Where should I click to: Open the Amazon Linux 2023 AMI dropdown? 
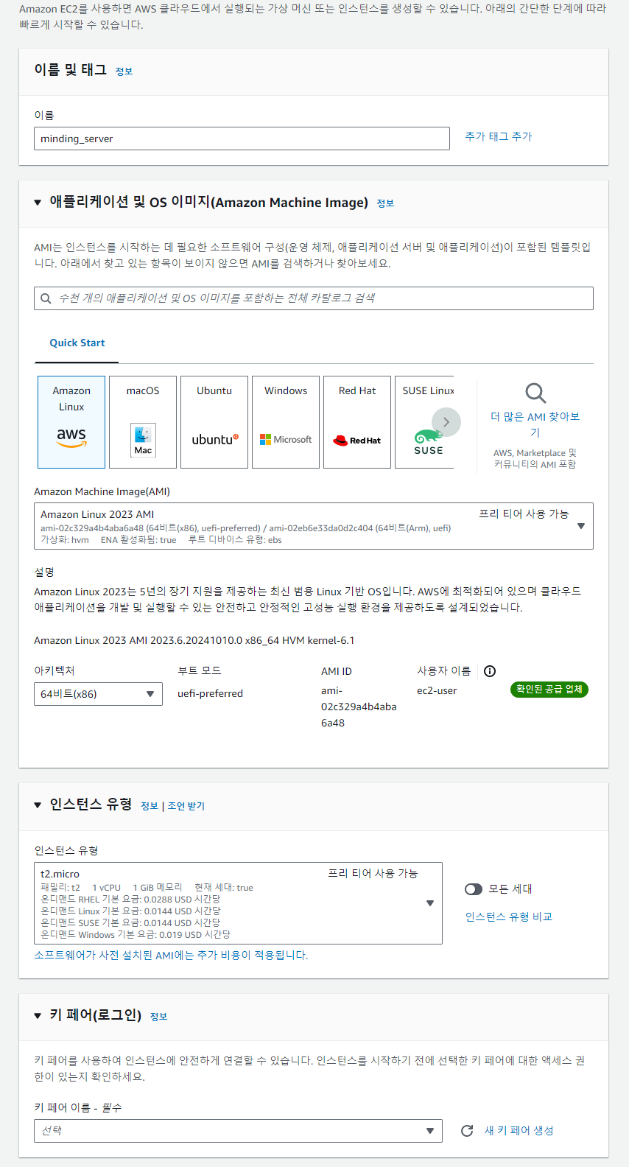[314, 526]
